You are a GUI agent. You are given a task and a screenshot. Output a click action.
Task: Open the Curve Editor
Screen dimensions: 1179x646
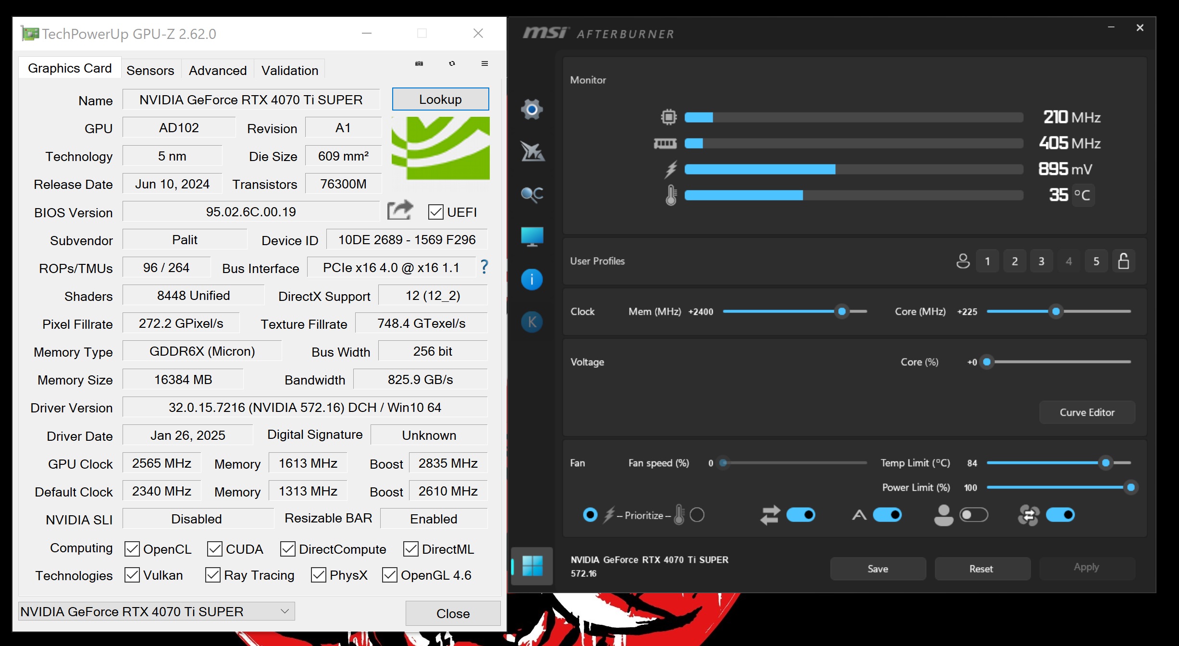pyautogui.click(x=1087, y=412)
